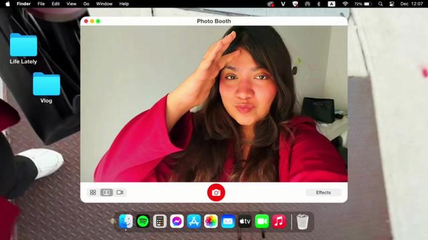Open the Life Lately folder

(x=23, y=49)
